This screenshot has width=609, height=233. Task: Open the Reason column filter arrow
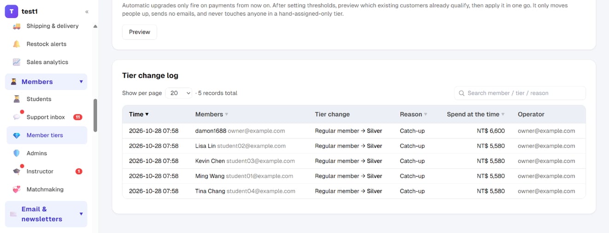pos(425,114)
